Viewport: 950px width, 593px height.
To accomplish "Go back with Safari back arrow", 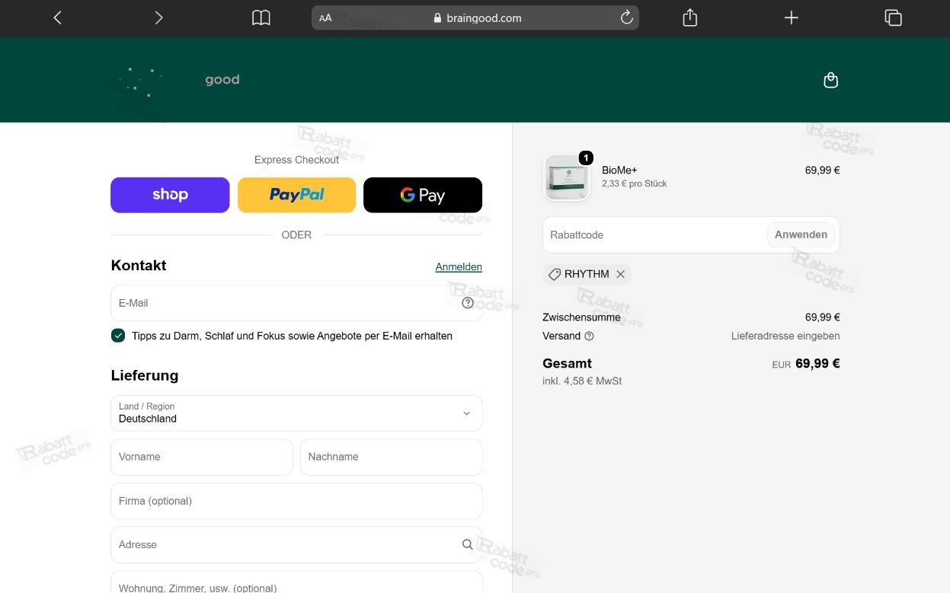I will click(x=57, y=18).
